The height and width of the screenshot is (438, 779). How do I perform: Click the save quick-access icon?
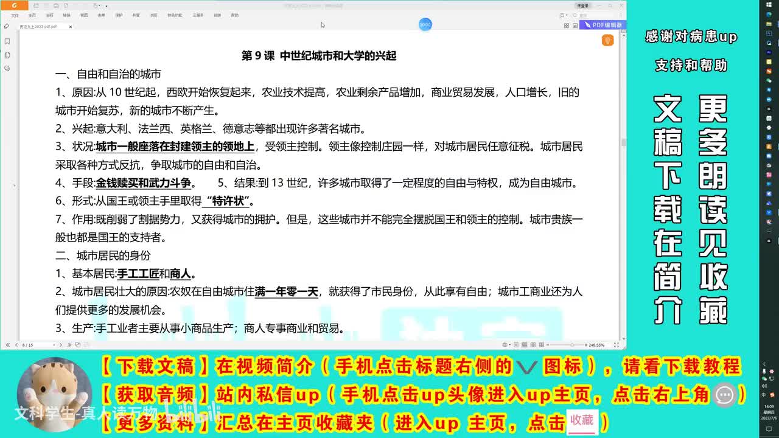[46, 5]
